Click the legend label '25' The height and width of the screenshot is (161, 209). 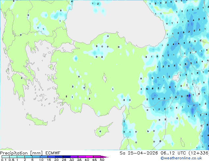pyautogui.click(x=64, y=160)
